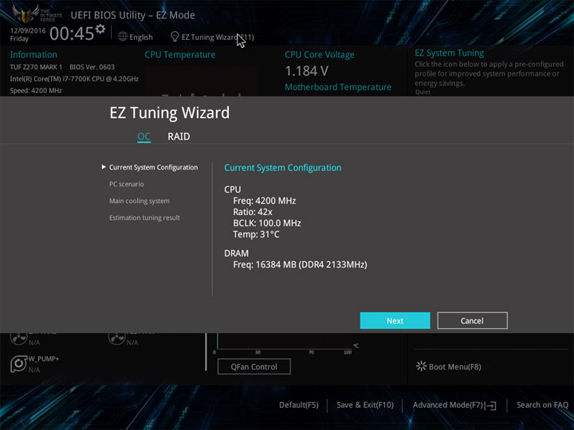Switch to Advanced Mode(F7)
The image size is (574, 430).
448,405
